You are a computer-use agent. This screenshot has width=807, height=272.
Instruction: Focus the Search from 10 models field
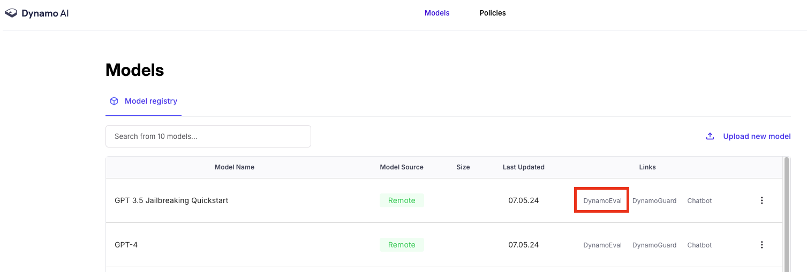[x=208, y=136]
